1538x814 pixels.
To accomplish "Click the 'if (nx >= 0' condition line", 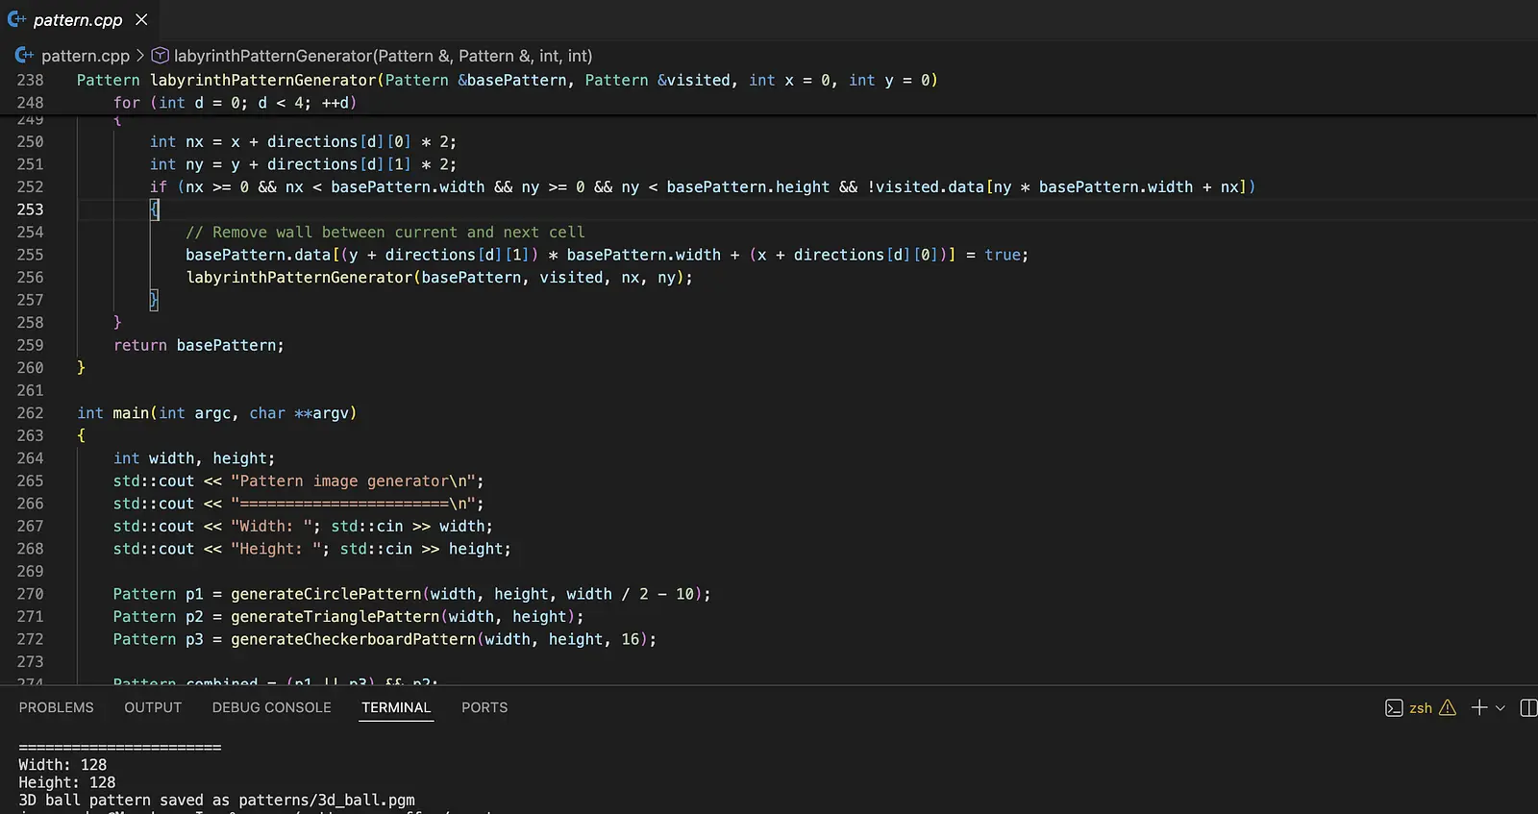I will 703,186.
